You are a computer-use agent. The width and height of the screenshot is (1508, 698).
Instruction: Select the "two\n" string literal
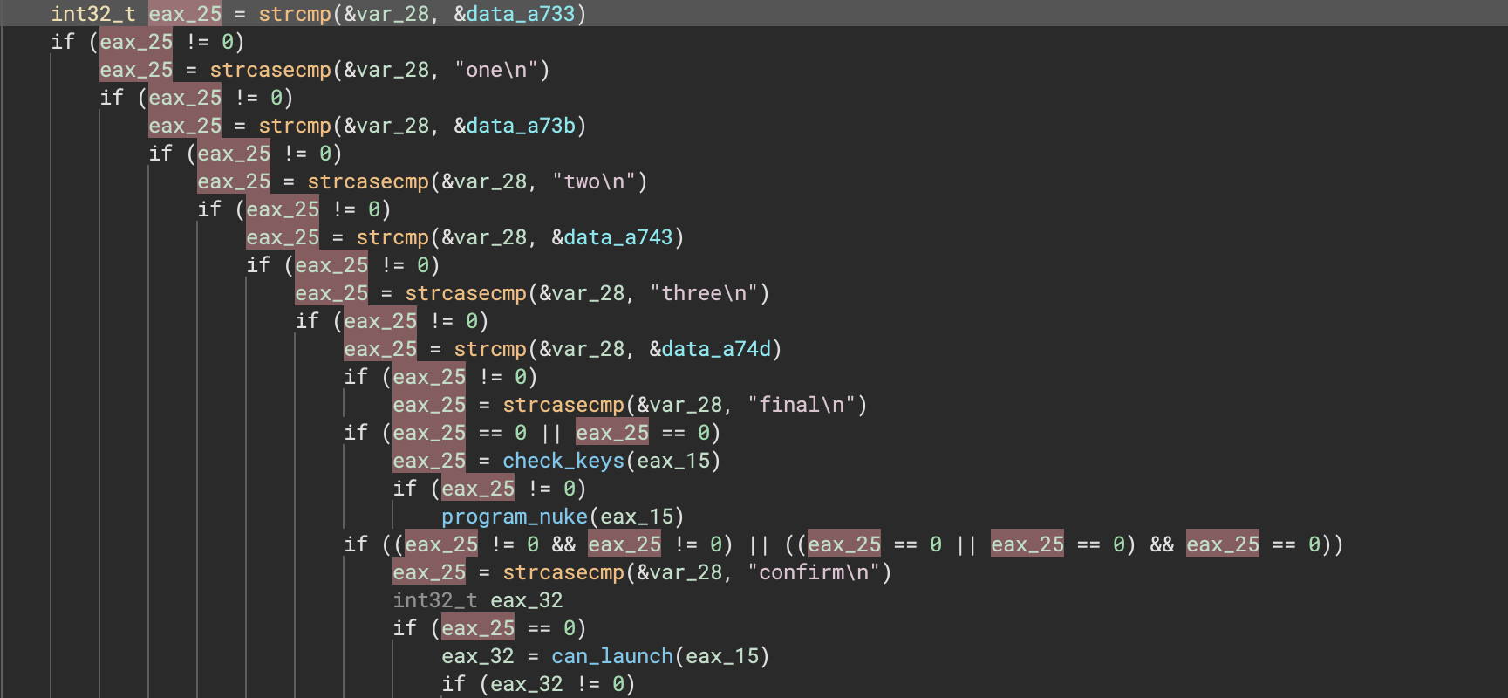(x=594, y=181)
